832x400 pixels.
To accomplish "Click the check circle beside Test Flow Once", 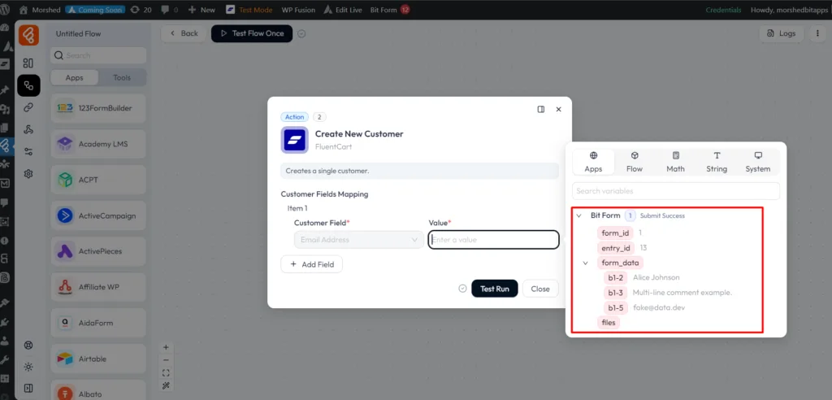I will [301, 33].
